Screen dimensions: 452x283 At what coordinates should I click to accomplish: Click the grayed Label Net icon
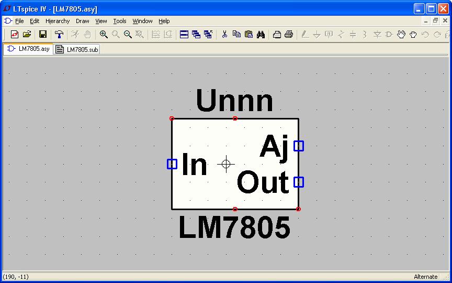329,35
